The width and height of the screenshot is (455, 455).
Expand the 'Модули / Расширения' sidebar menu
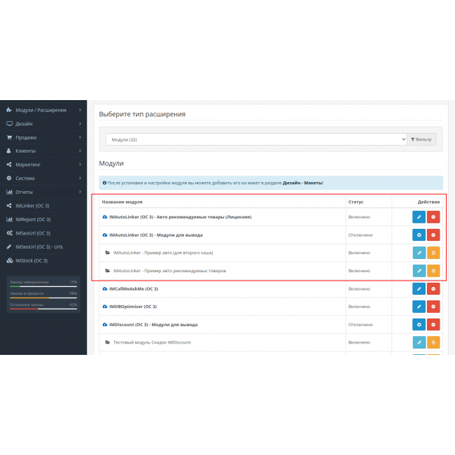pyautogui.click(x=41, y=110)
